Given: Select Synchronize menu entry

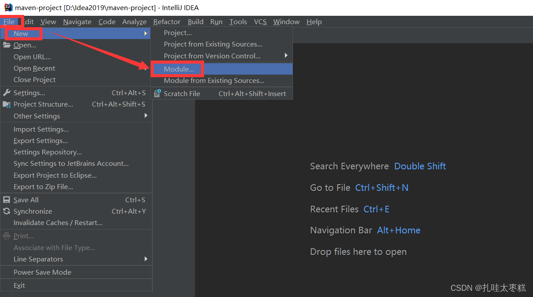Looking at the screenshot, I should [x=76, y=211].
